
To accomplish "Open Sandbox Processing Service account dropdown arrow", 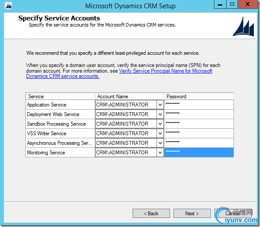I will click(160, 124).
